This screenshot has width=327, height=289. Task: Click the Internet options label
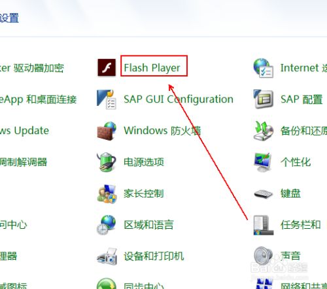point(303,68)
